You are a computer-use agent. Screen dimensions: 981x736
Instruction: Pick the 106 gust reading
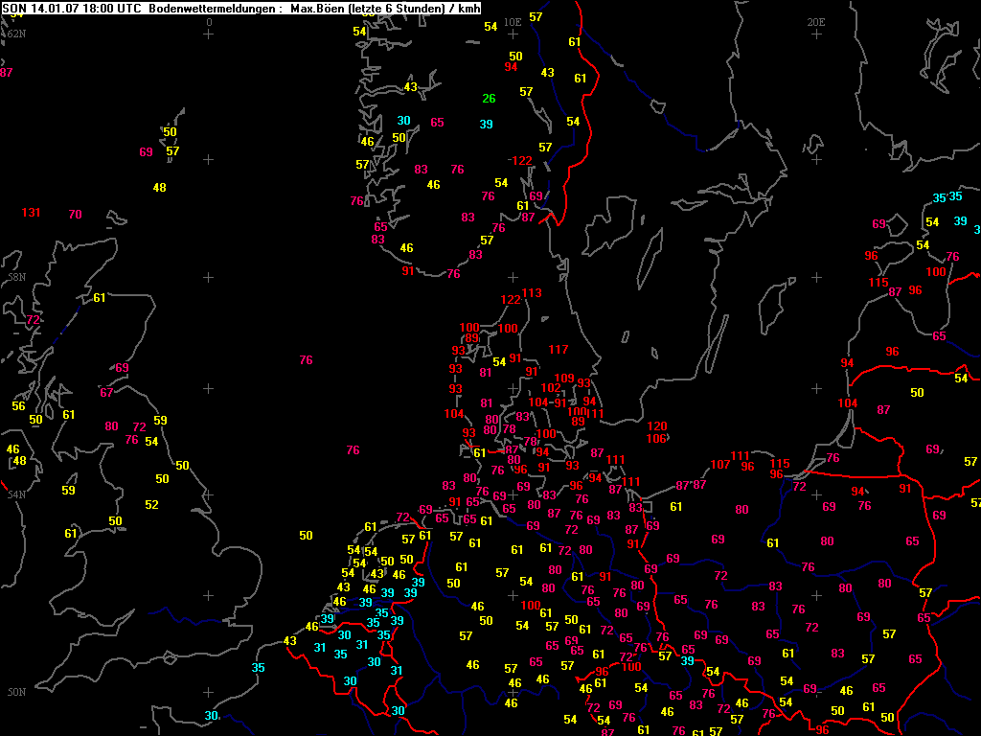[657, 439]
